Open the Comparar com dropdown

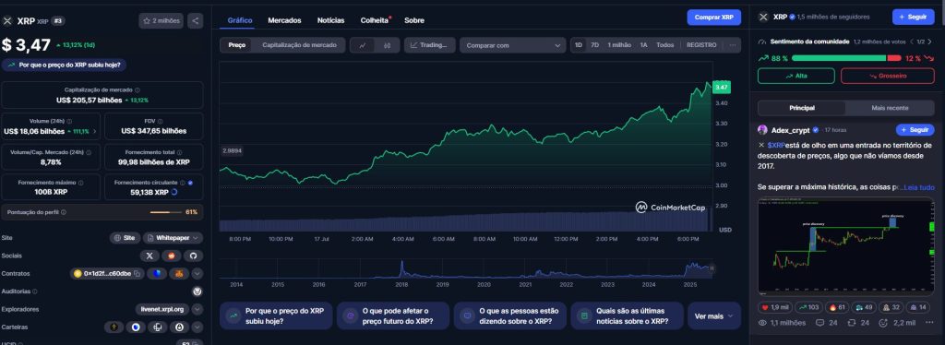[x=513, y=45]
